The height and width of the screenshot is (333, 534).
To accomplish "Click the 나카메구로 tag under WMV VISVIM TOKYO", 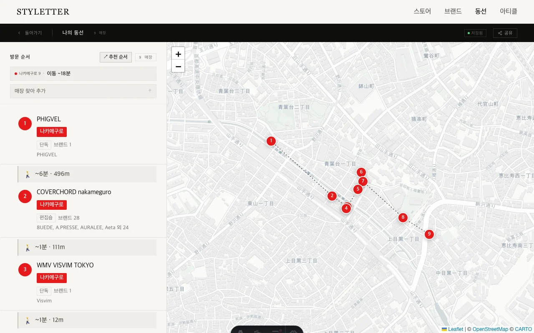I will (x=52, y=278).
